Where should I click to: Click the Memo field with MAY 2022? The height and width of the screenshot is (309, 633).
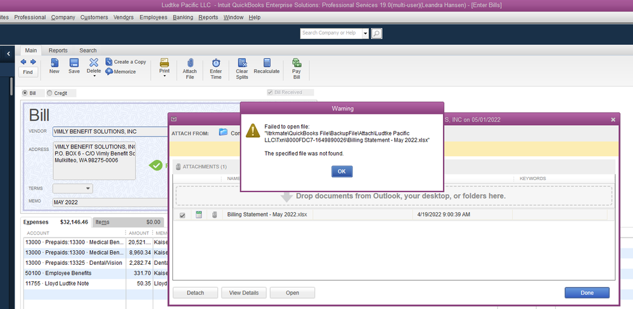(110, 202)
